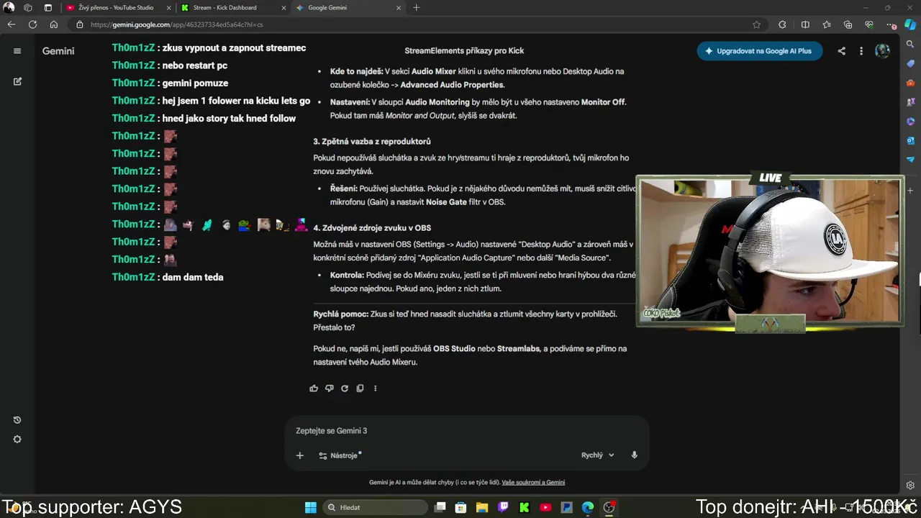This screenshot has height=518, width=921.
Task: Open the OBS Studio icon in the taskbar
Action: 609,507
